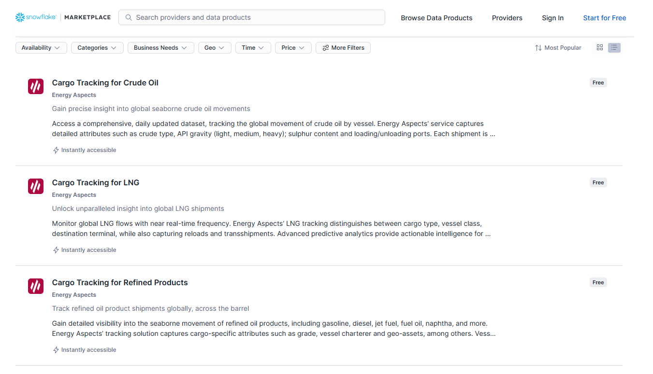Switch to list view layout

tap(614, 47)
